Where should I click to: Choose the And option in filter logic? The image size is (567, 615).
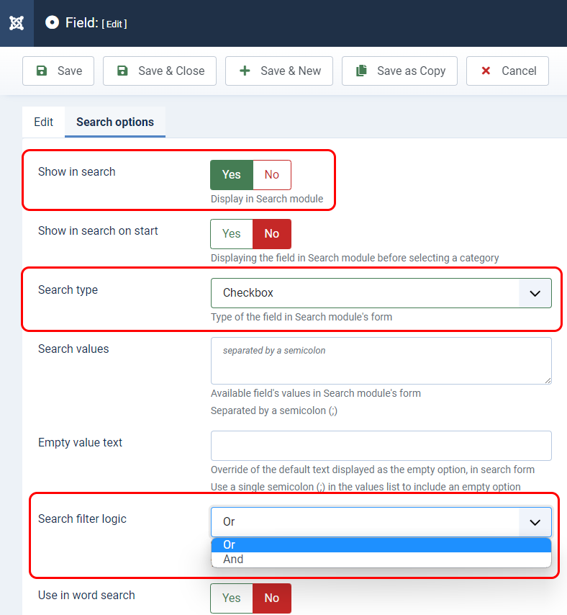click(x=381, y=560)
